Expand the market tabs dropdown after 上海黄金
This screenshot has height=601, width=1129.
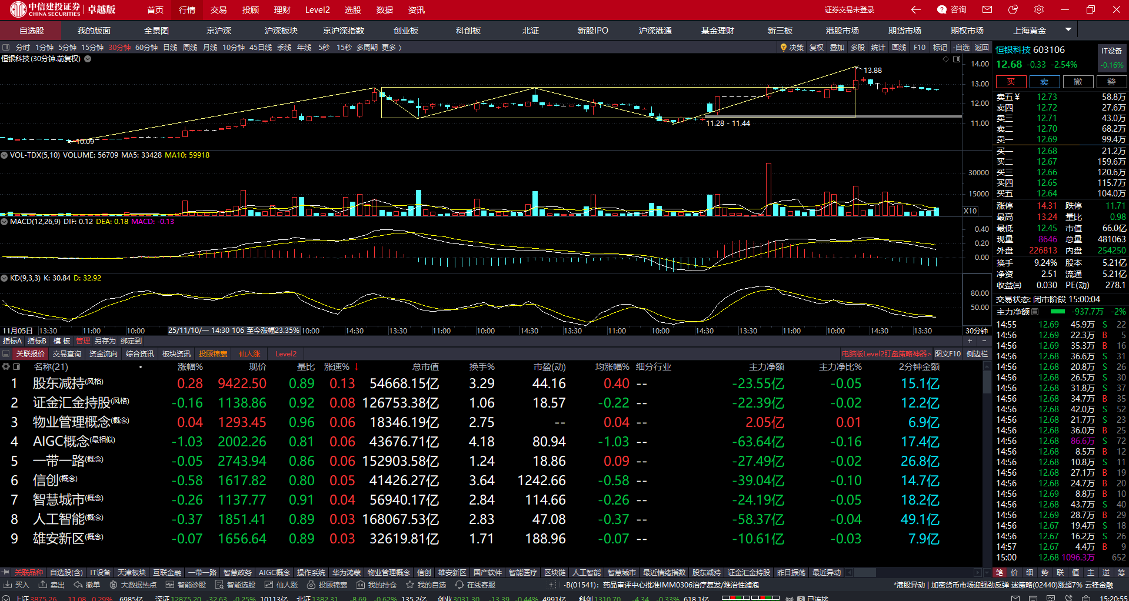click(x=1068, y=29)
